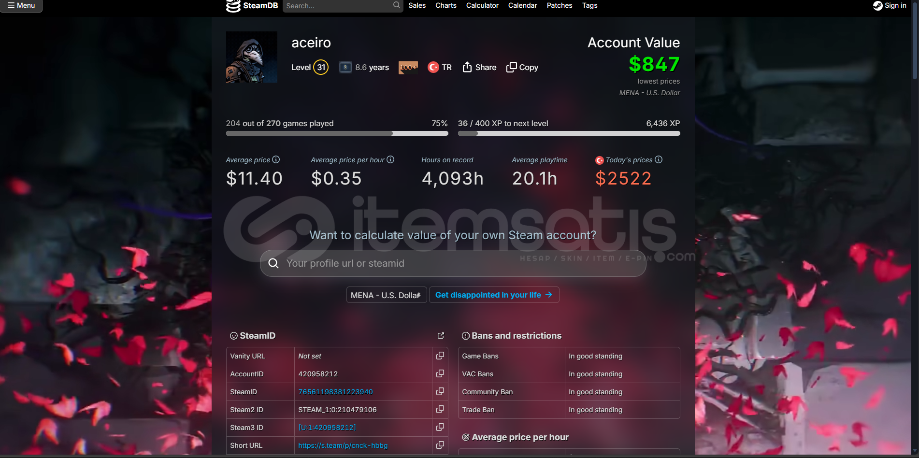The image size is (919, 458).
Task: Click the SteamDB logo
Action: tap(252, 6)
